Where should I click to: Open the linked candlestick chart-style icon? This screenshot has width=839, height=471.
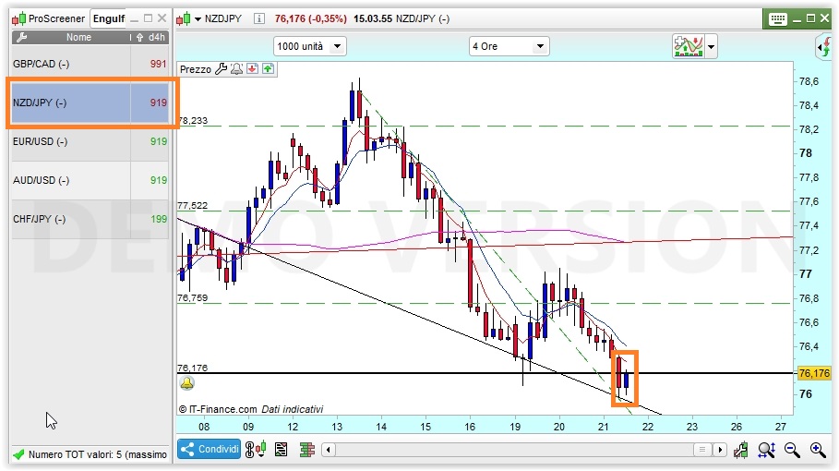[256, 450]
